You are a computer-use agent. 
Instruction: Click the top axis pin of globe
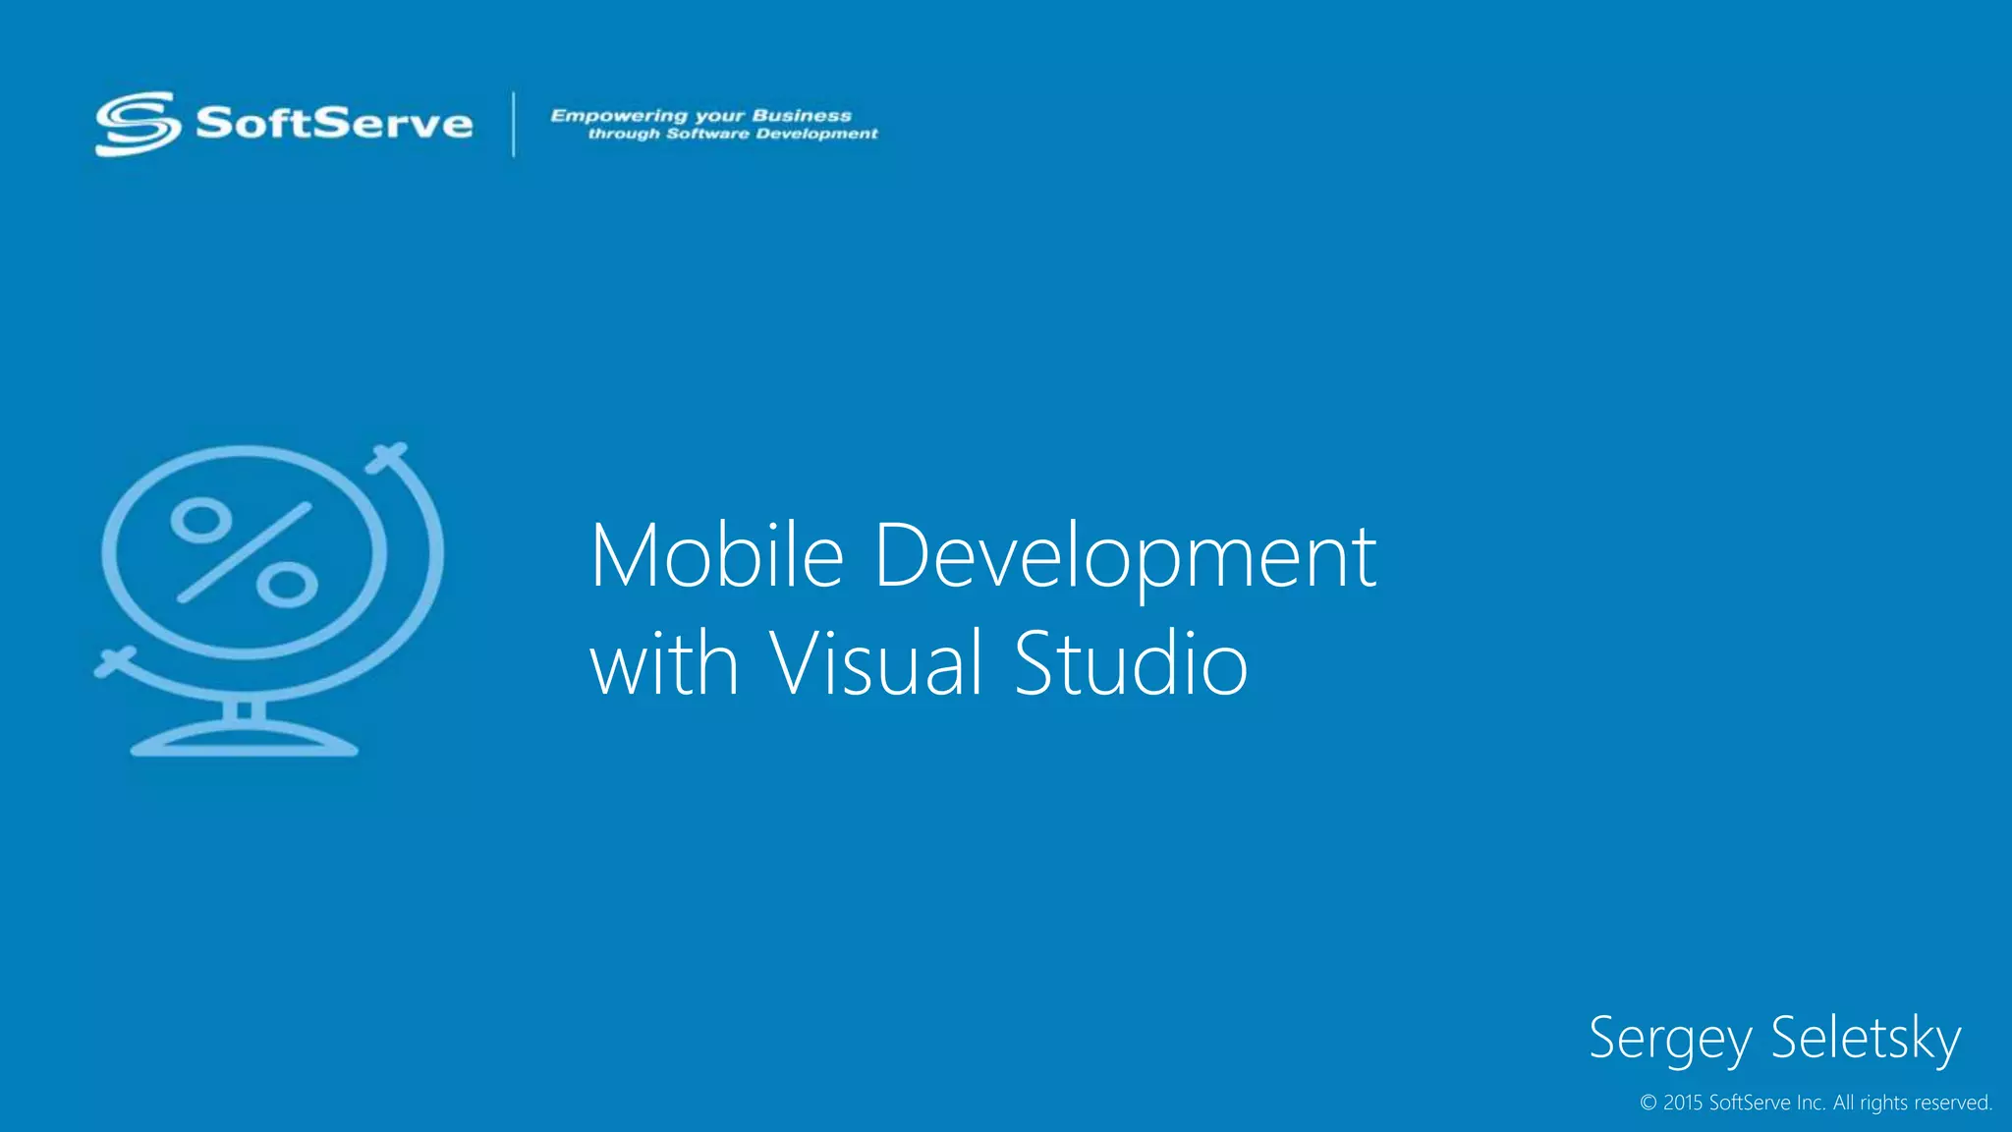pos(387,457)
